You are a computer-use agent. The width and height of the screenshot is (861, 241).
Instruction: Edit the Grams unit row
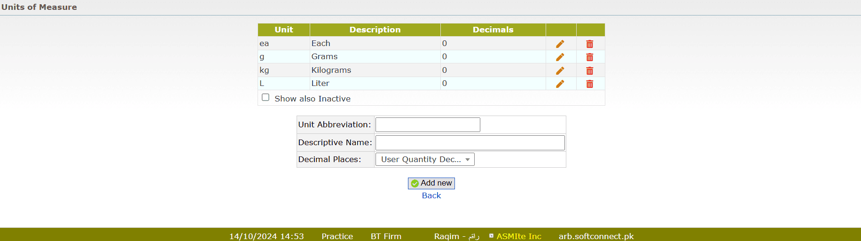click(560, 57)
